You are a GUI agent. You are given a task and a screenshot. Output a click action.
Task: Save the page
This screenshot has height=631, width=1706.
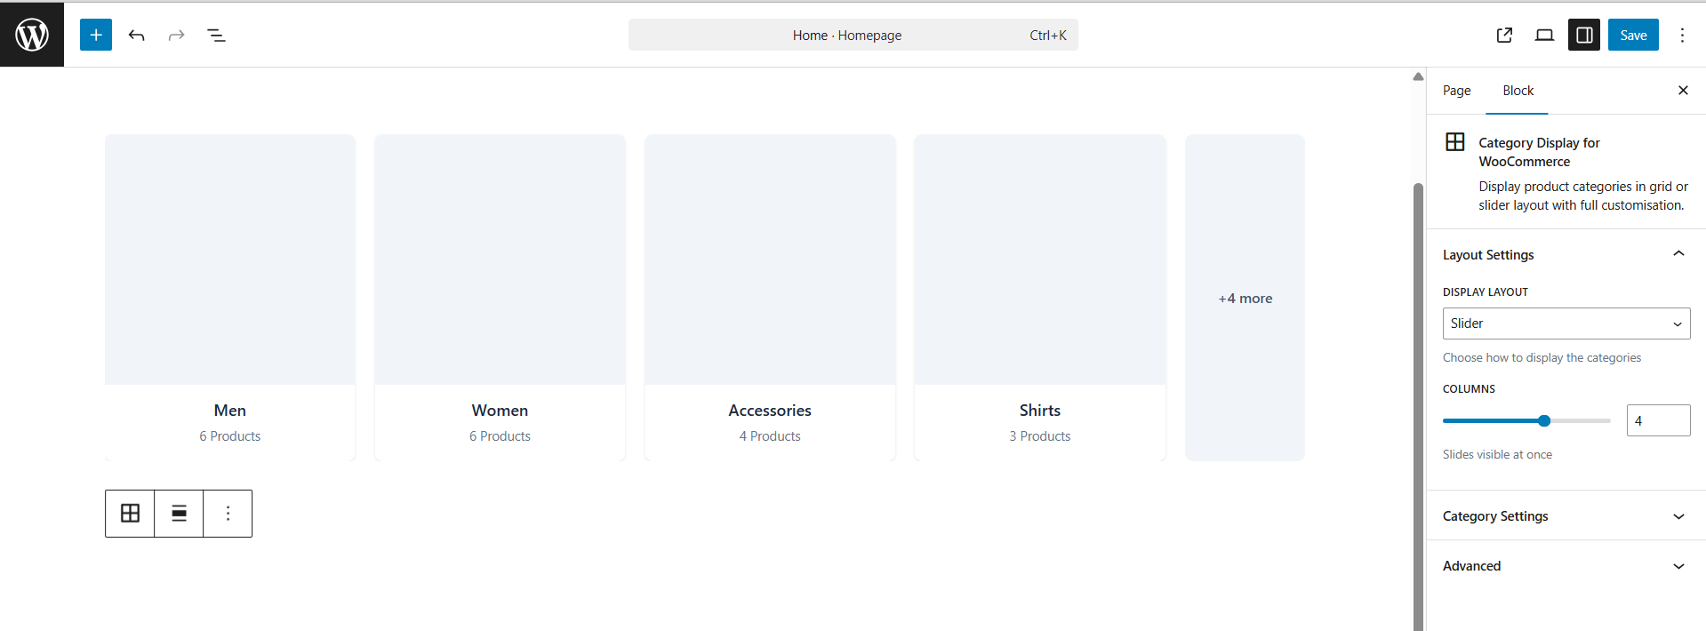pyautogui.click(x=1633, y=35)
